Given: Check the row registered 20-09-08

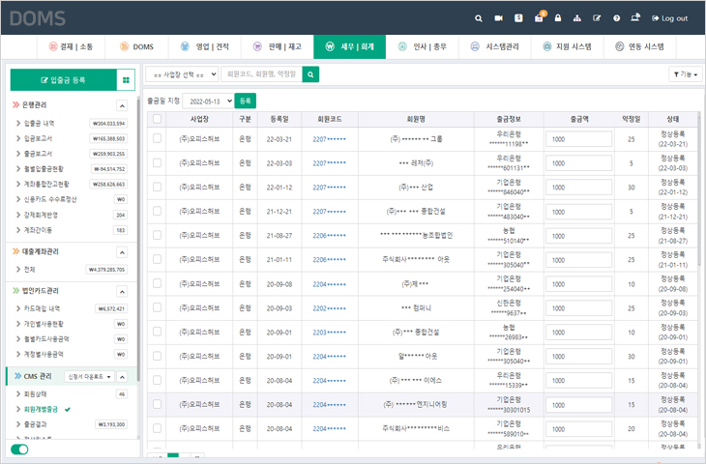Looking at the screenshot, I should [x=157, y=283].
